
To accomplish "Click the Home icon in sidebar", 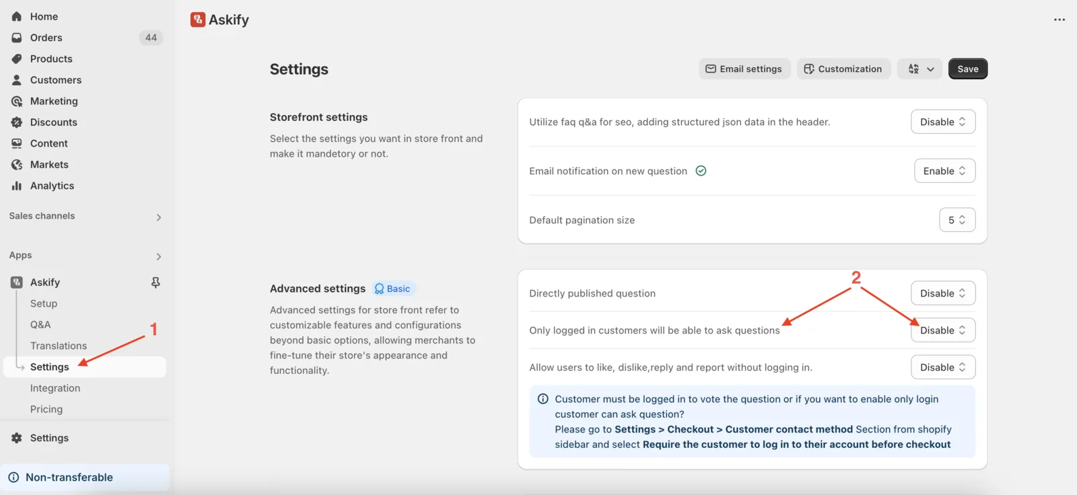I will coord(17,16).
